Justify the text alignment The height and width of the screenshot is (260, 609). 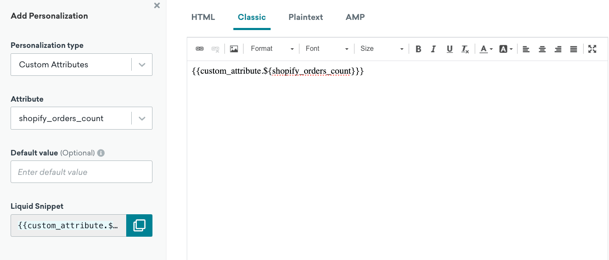coord(573,49)
